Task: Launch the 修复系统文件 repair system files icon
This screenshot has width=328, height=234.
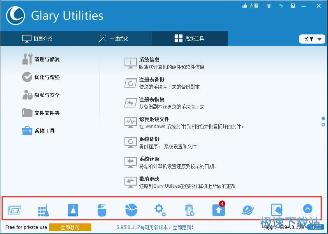Action: tap(130, 123)
